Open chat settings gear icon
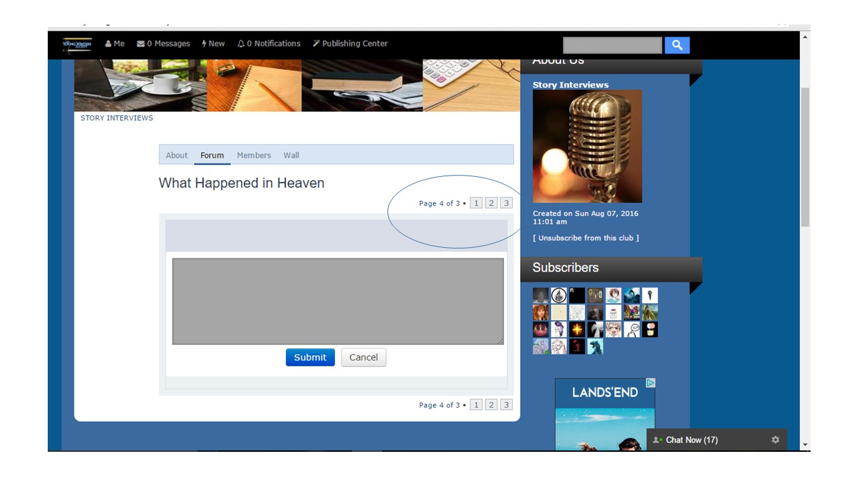The height and width of the screenshot is (477, 849). (x=775, y=440)
